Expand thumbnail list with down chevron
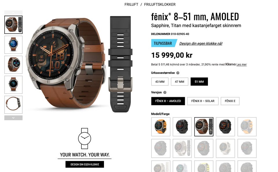 [x=14, y=118]
